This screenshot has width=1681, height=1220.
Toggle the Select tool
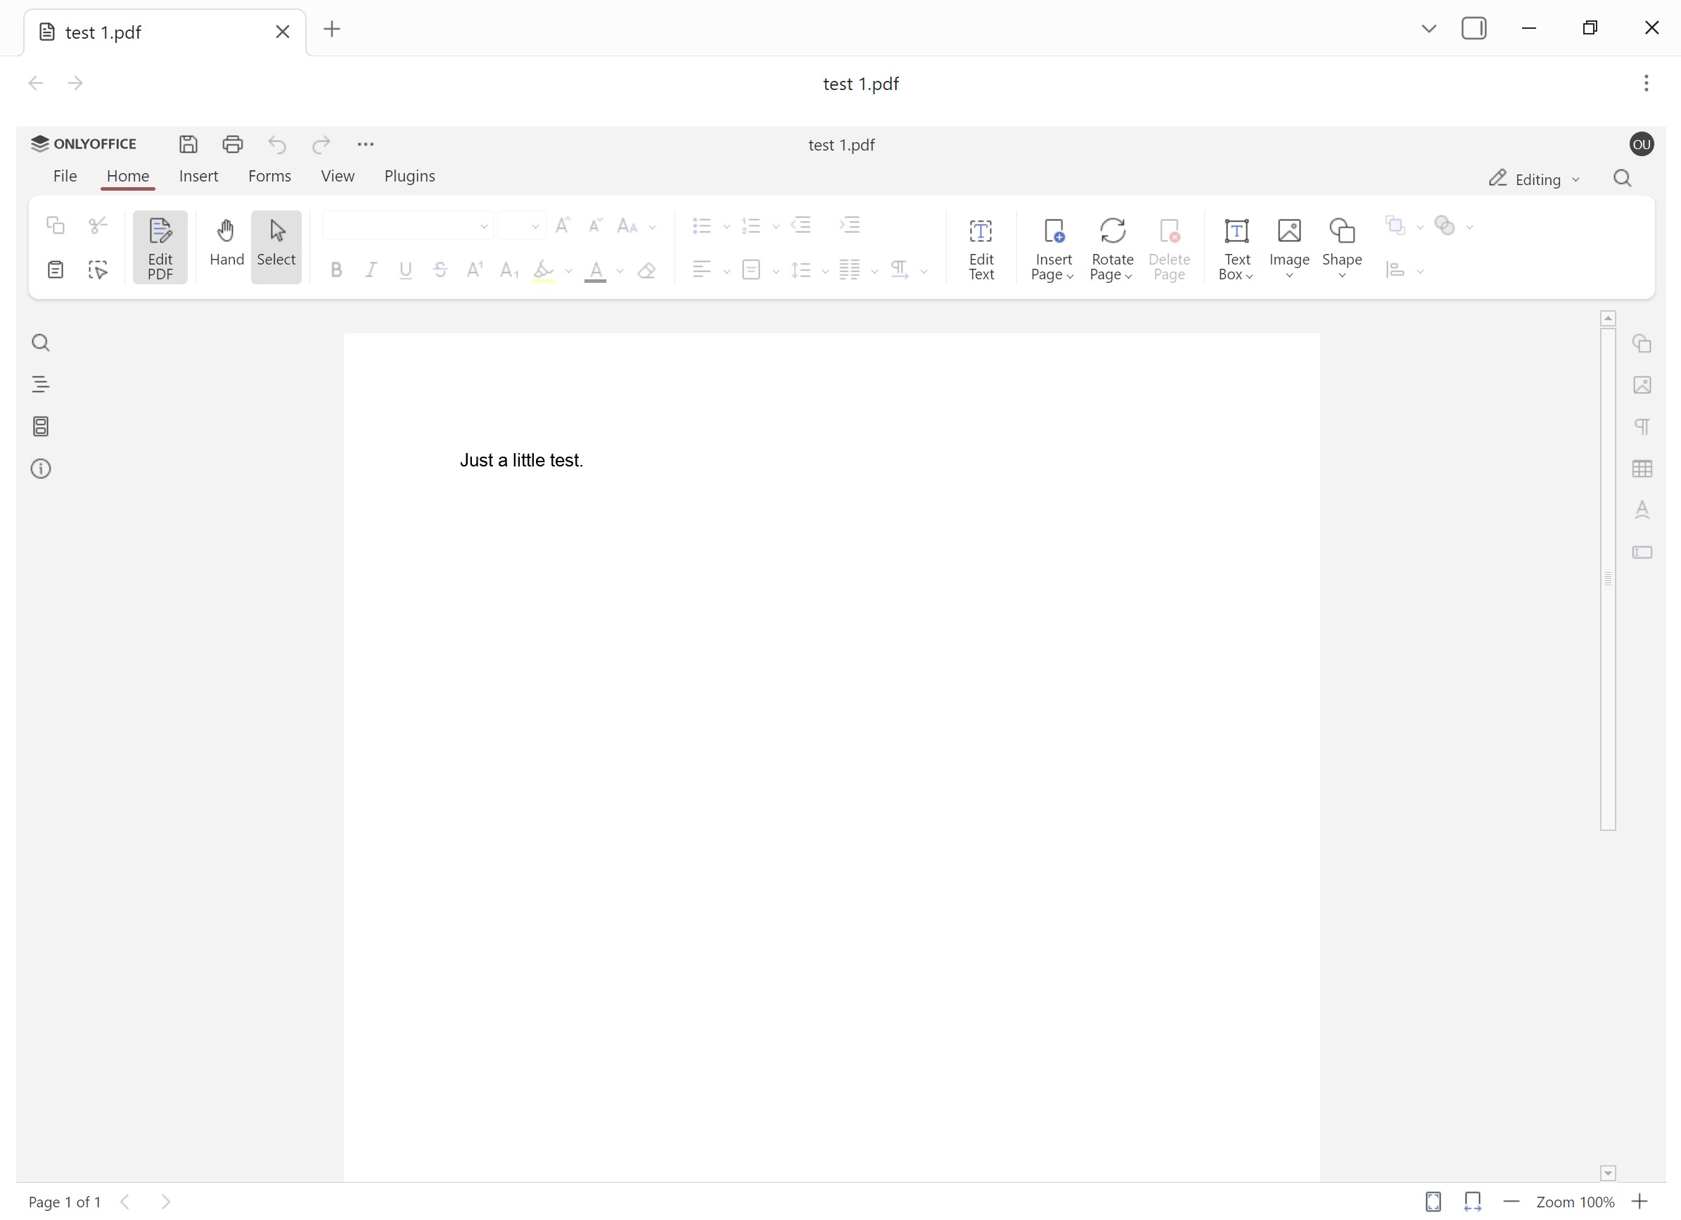coord(276,246)
